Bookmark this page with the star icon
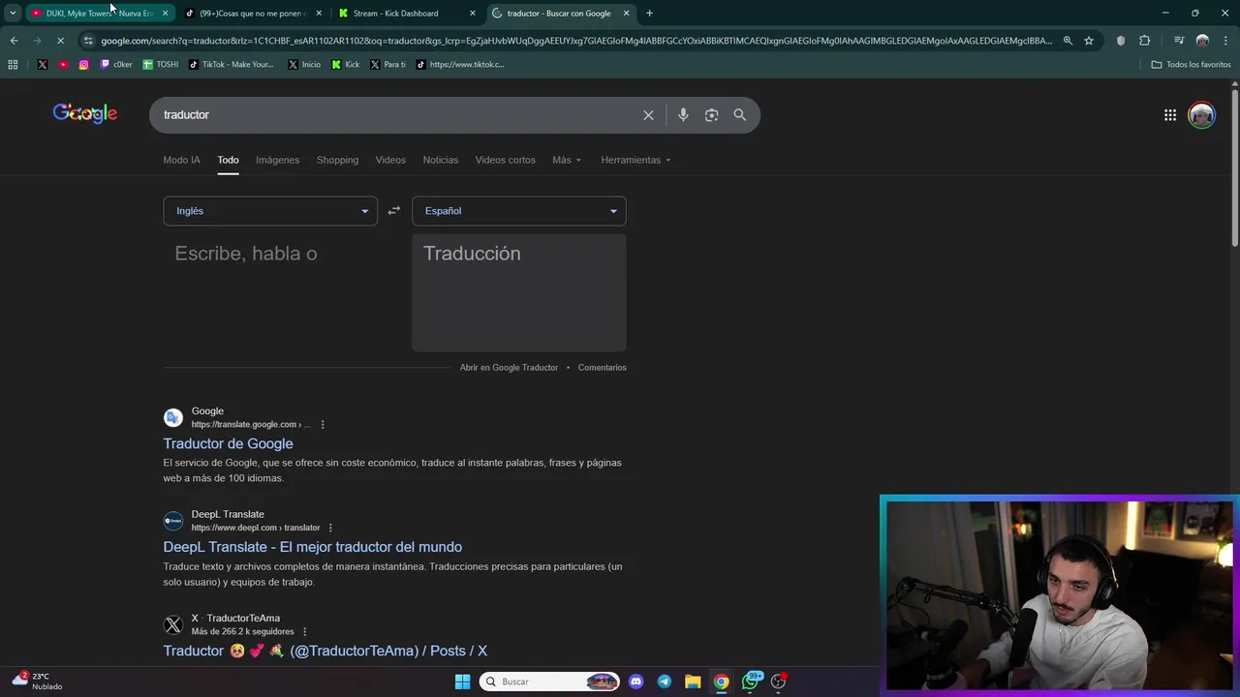The height and width of the screenshot is (697, 1240). click(1089, 41)
